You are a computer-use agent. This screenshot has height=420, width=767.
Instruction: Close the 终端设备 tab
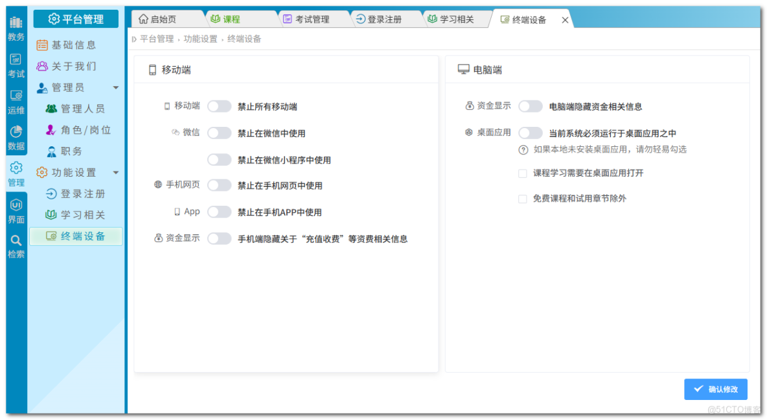564,19
